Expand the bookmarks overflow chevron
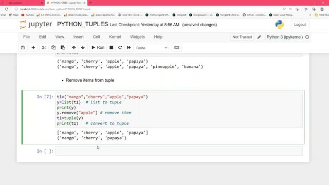Screen dimensions: 329x185 click(310, 15)
